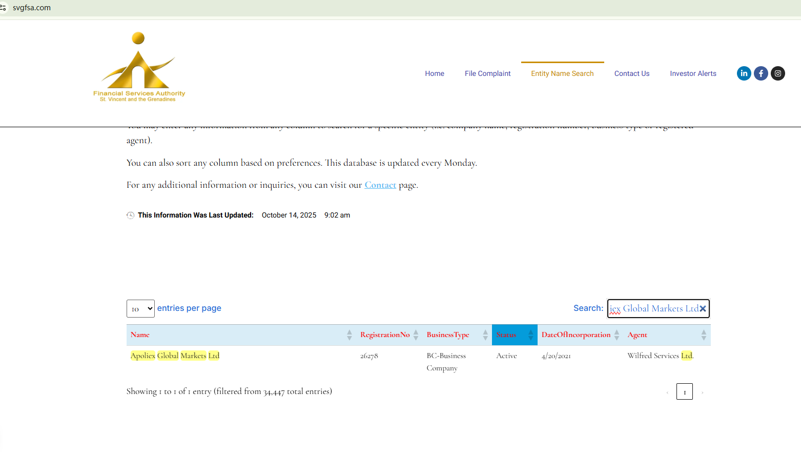Sort by BusinessType column arrows
Viewport: 801px width, 452px height.
tap(485, 335)
